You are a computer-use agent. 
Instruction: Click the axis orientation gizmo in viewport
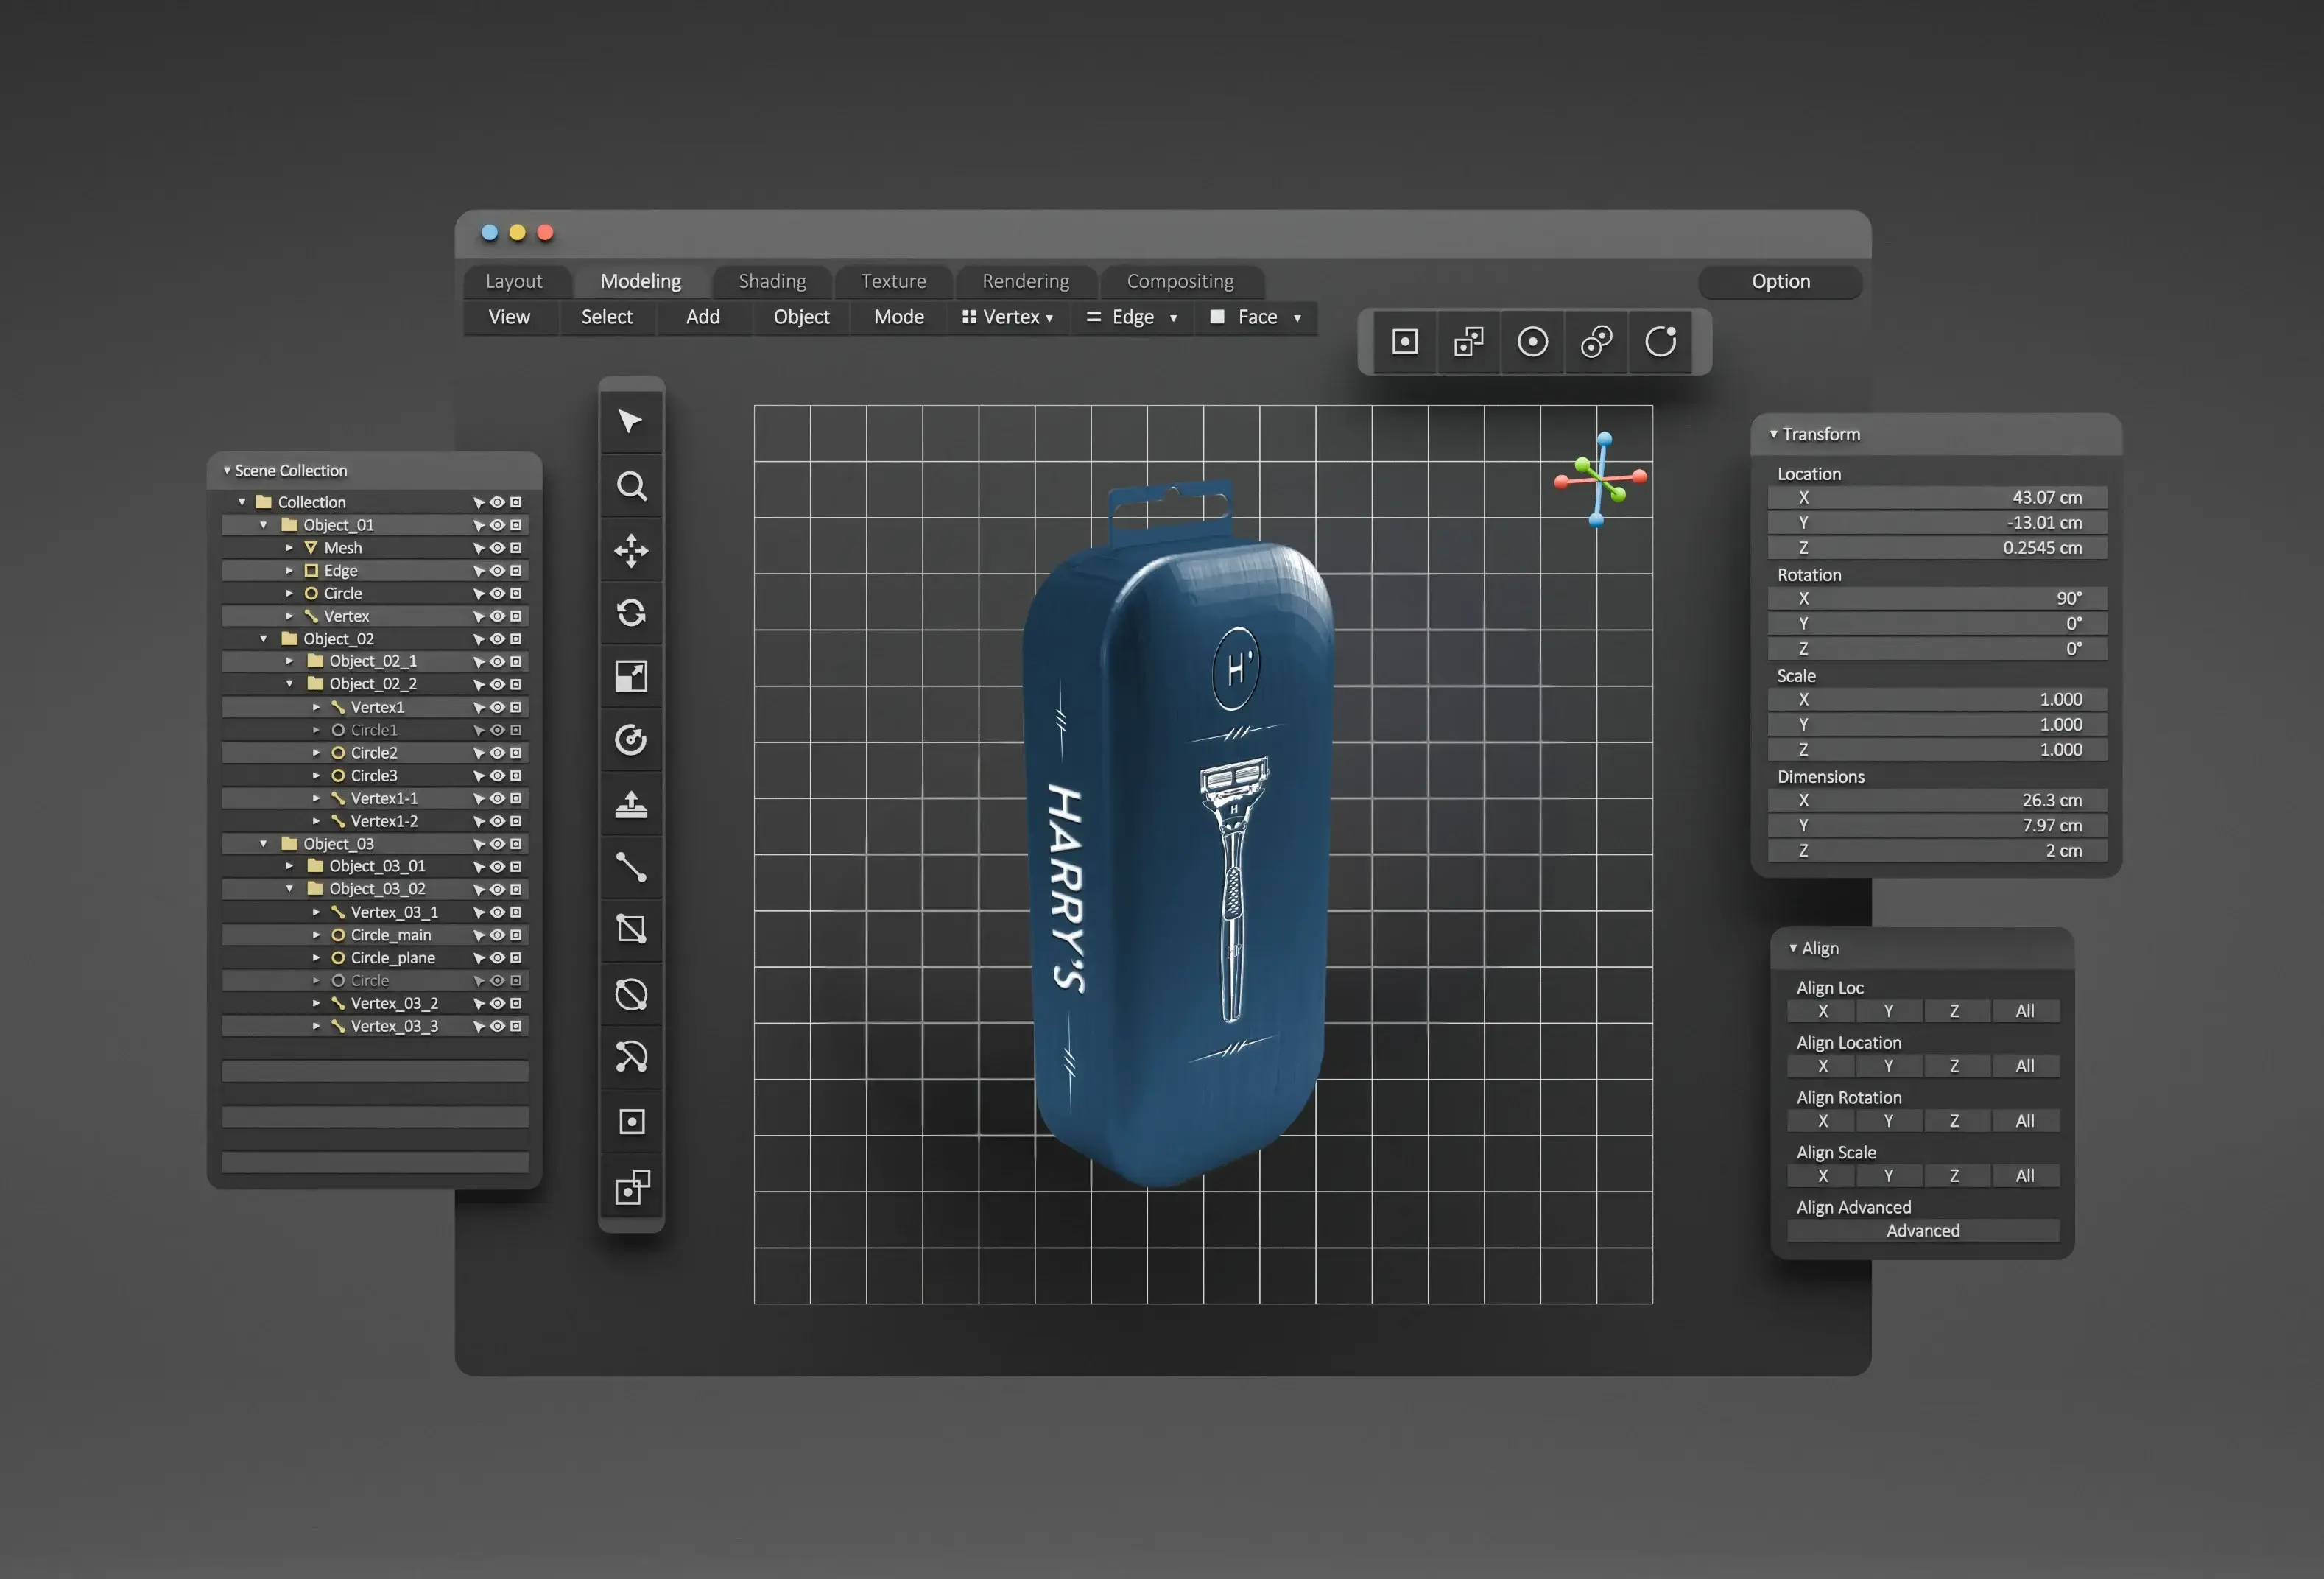pyautogui.click(x=1600, y=479)
